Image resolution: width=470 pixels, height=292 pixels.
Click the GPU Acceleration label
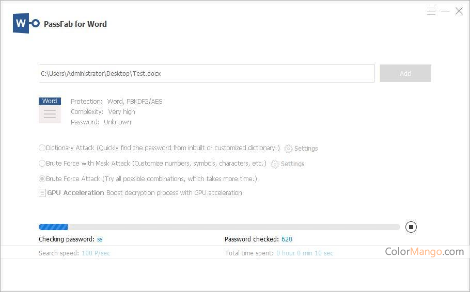(75, 193)
